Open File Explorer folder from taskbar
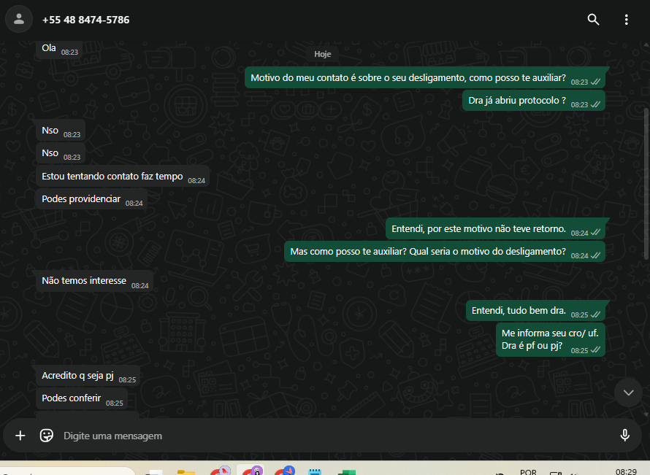650x475 pixels. point(186,471)
